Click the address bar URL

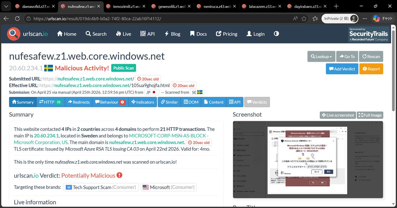pyautogui.click(x=97, y=18)
